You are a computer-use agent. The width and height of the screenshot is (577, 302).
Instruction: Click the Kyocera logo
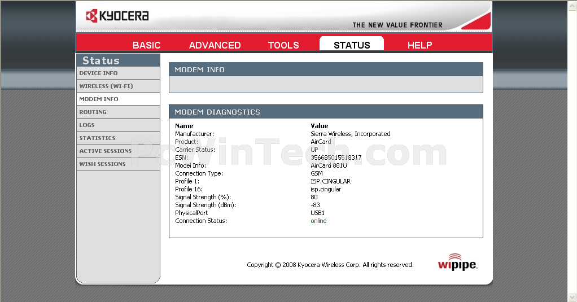pos(117,16)
